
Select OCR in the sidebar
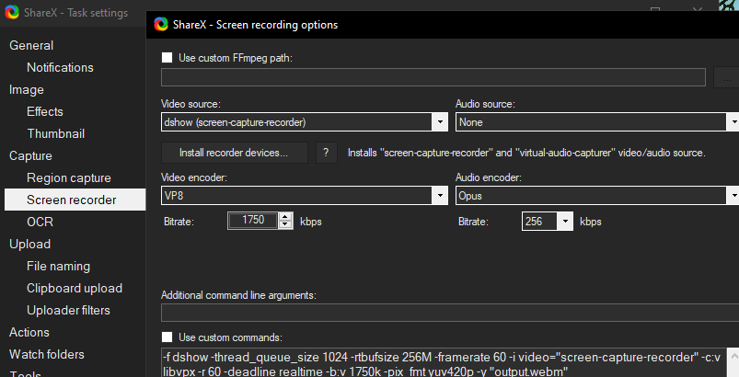pyautogui.click(x=40, y=222)
